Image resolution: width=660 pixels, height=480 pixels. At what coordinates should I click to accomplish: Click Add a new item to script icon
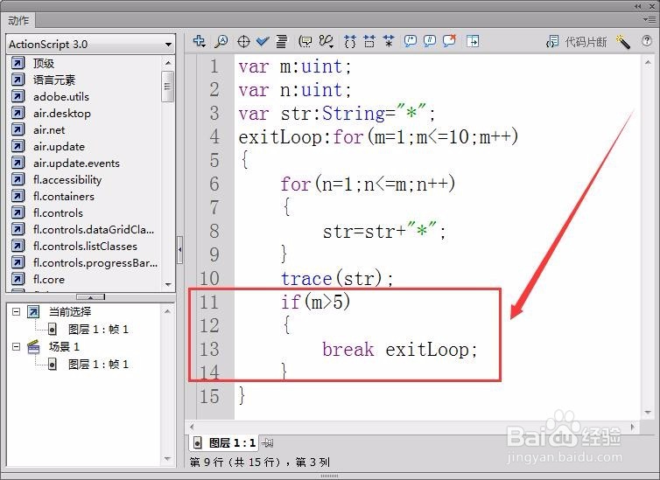199,41
